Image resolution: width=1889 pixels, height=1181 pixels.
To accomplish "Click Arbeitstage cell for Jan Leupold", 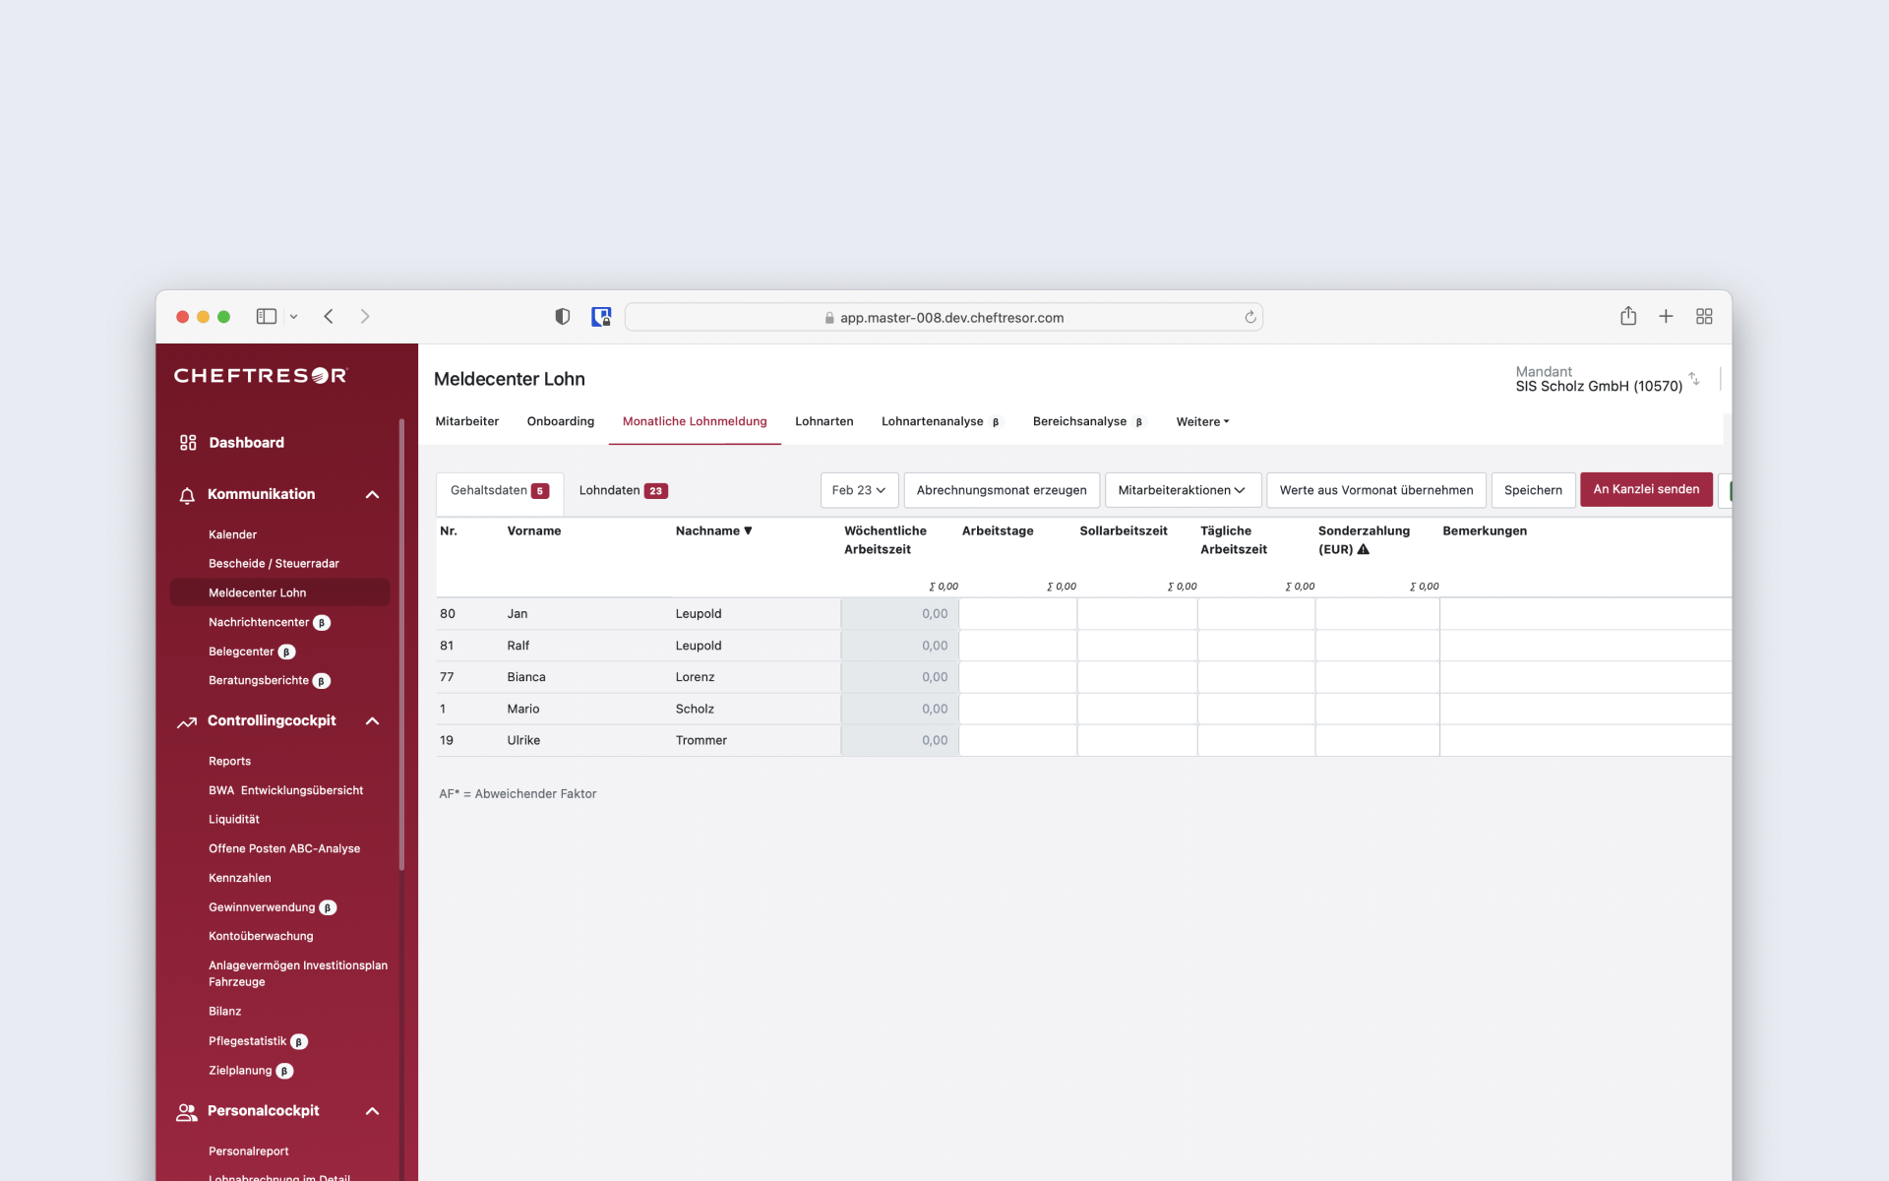I will click(1017, 614).
